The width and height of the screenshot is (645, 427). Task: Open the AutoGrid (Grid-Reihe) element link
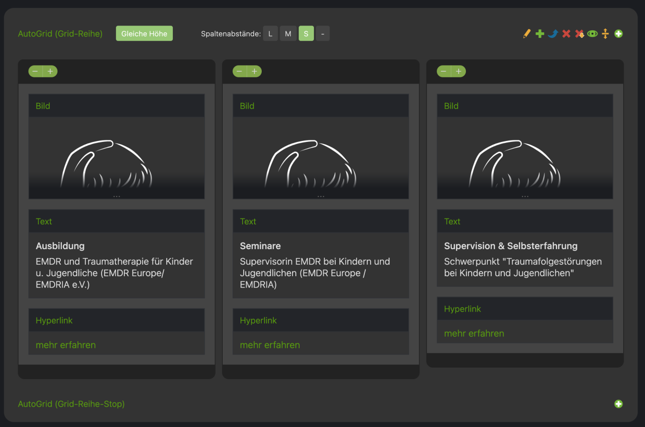tap(60, 34)
